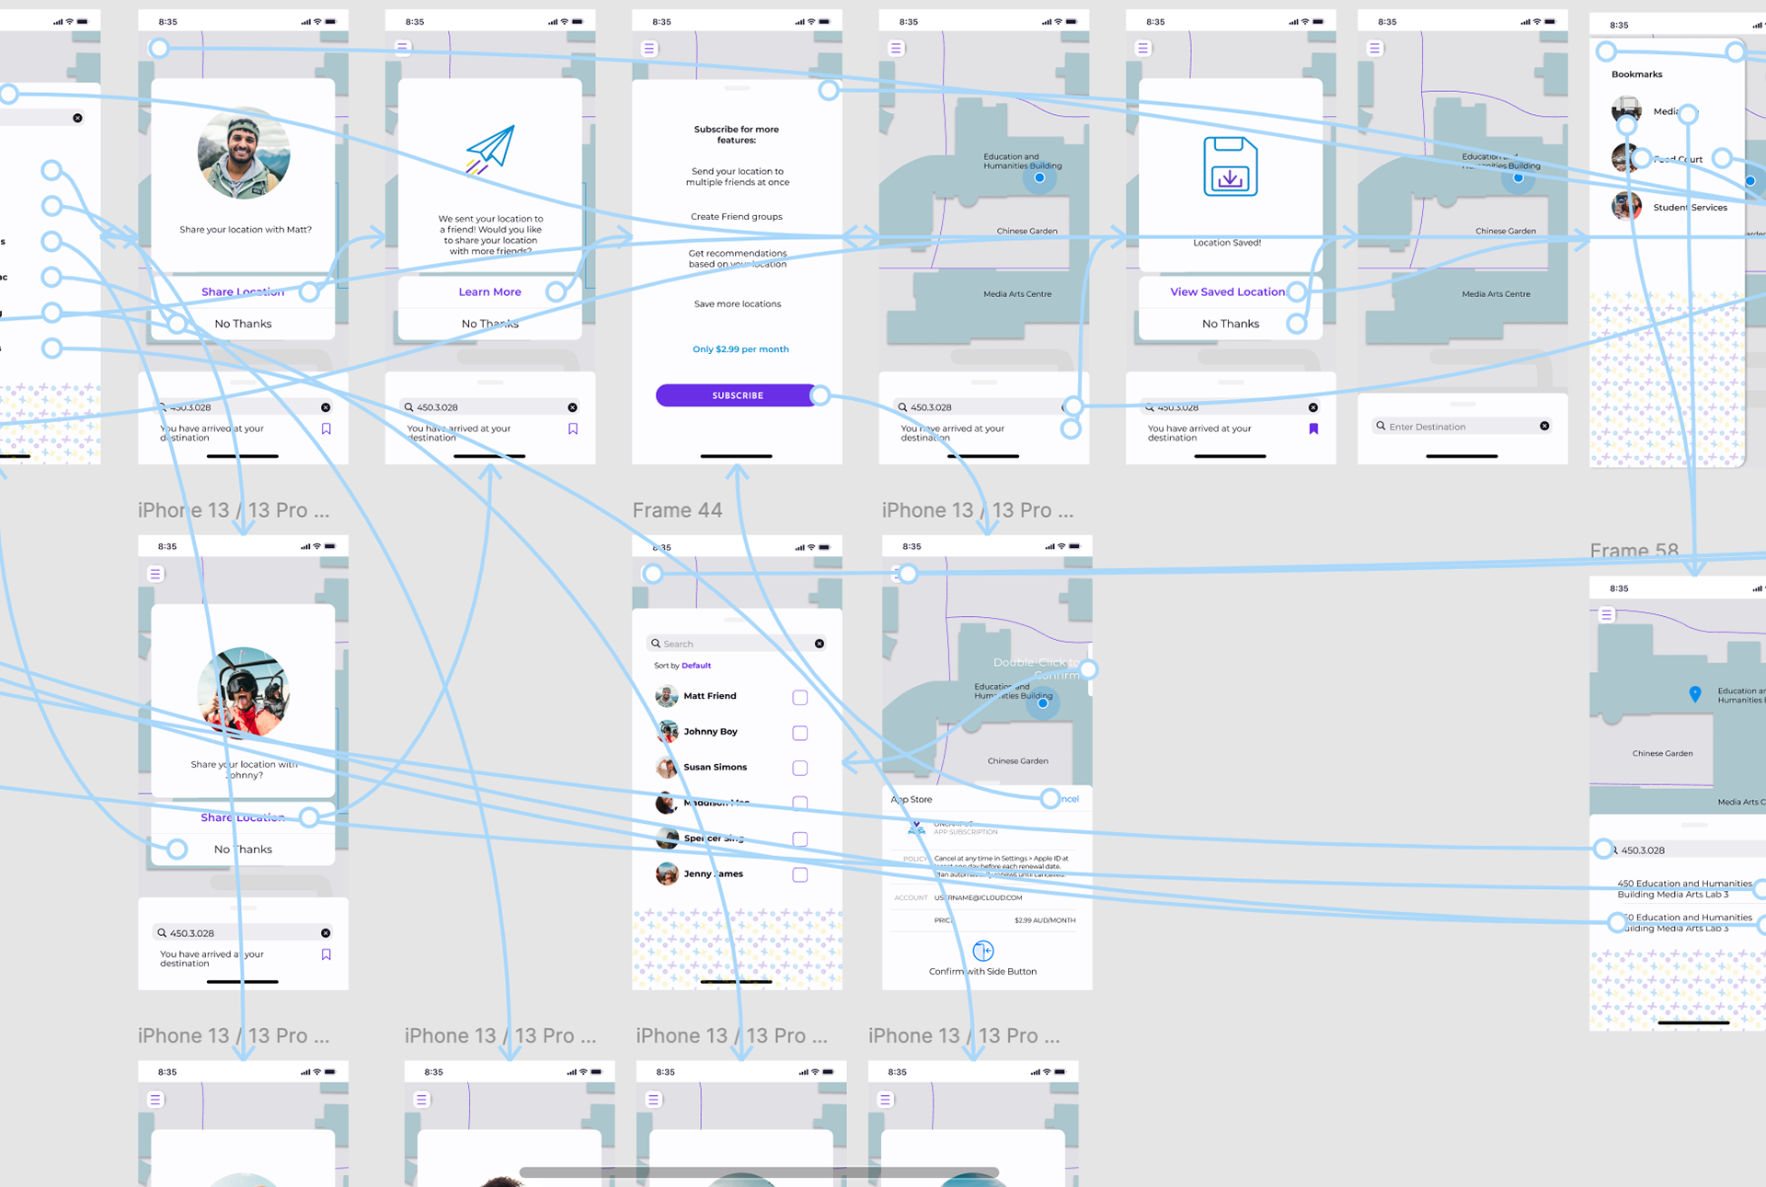Clear the 450.3.028 search in Matt frame
The height and width of the screenshot is (1187, 1766).
point(326,407)
